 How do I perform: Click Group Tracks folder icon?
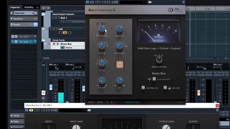[x=43, y=40]
